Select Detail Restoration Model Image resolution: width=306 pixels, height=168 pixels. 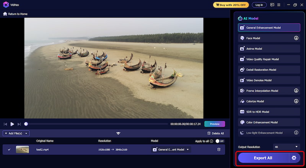click(x=269, y=70)
